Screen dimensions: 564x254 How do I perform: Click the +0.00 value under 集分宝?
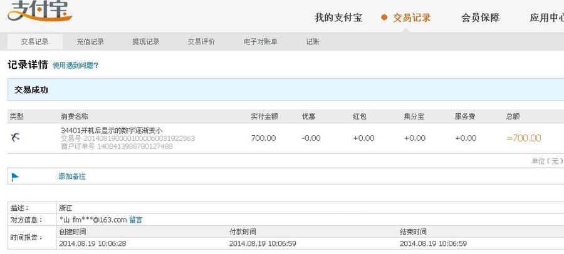414,138
